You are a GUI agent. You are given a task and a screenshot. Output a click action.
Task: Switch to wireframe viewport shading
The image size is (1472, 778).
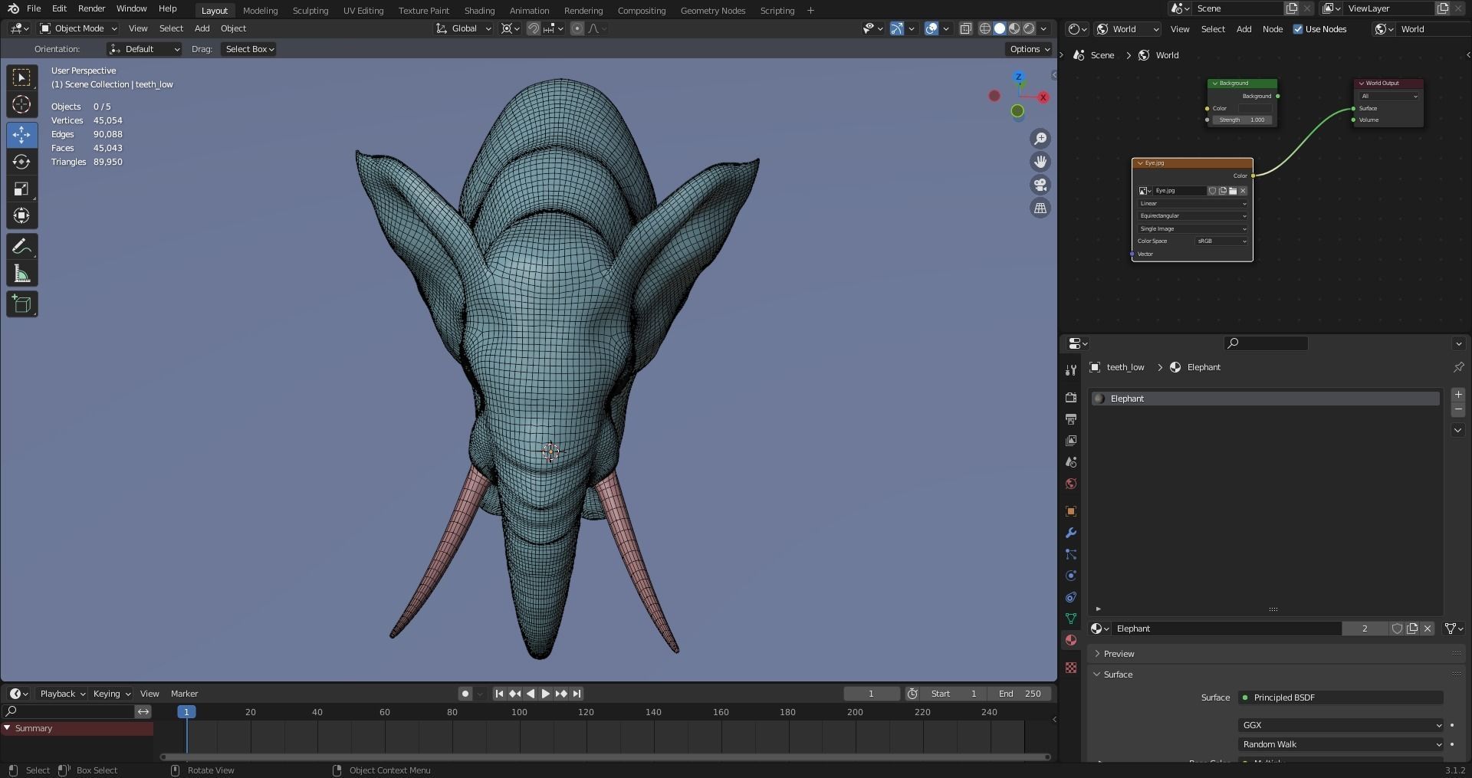point(985,28)
